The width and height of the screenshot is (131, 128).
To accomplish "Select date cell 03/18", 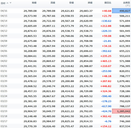I will 4,116.
